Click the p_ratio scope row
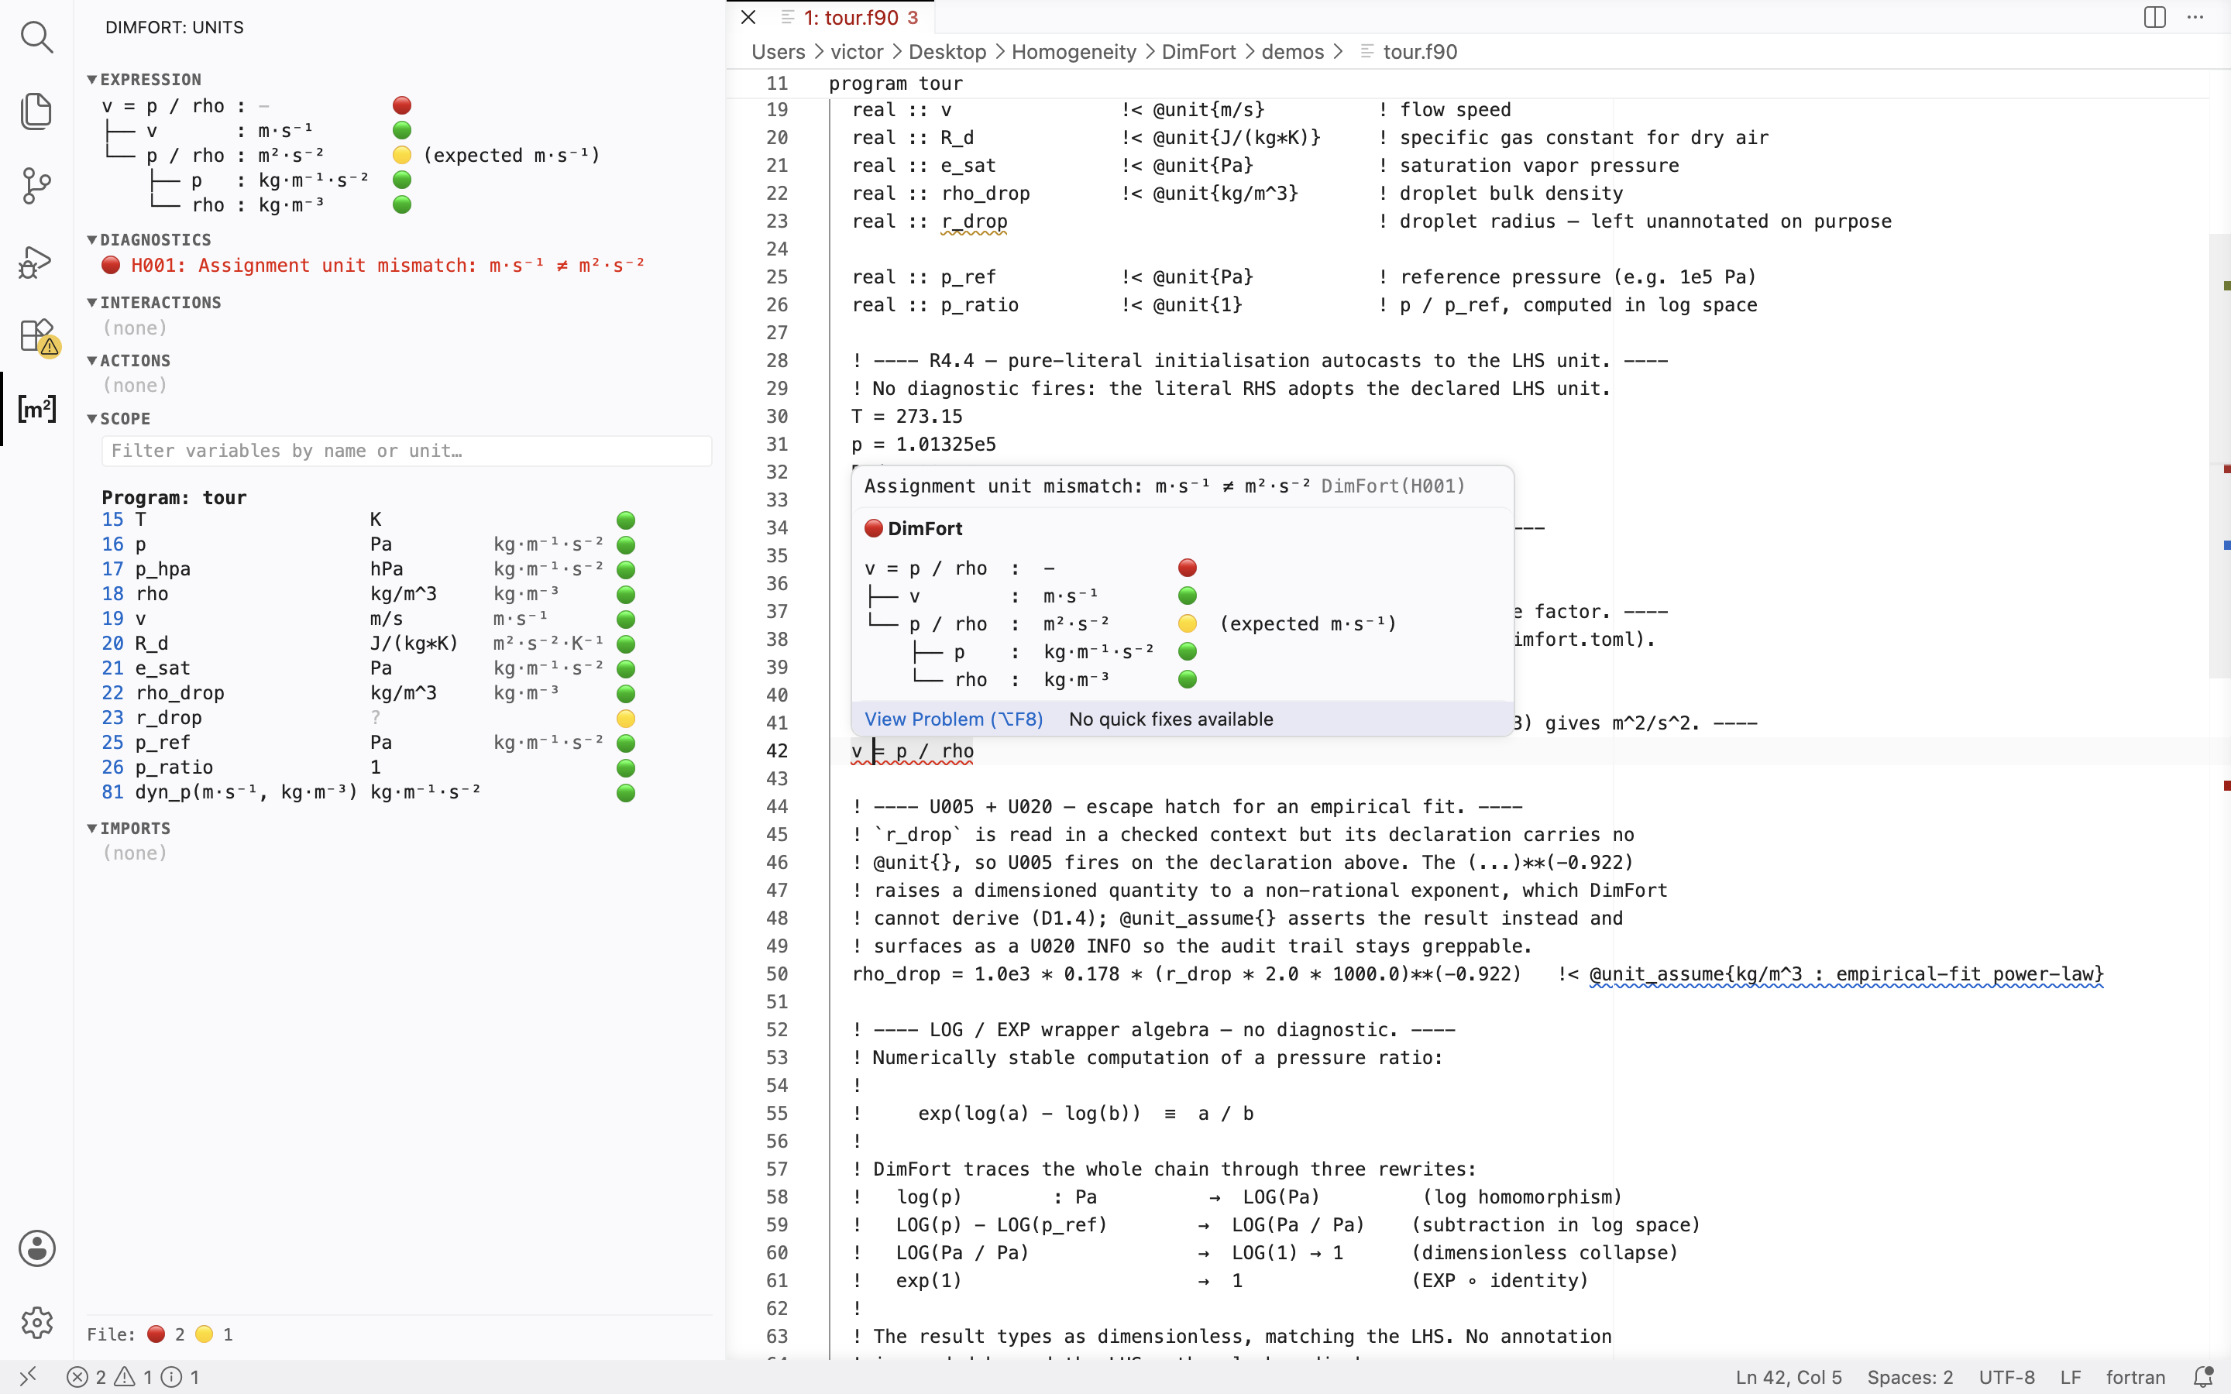This screenshot has height=1394, width=2231. (x=369, y=767)
